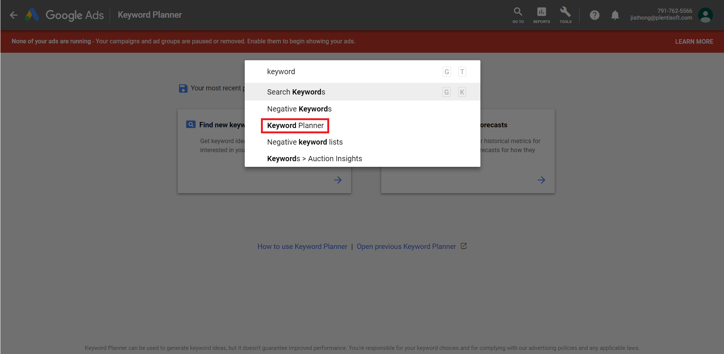Click the Find new keywords card heading

click(222, 125)
